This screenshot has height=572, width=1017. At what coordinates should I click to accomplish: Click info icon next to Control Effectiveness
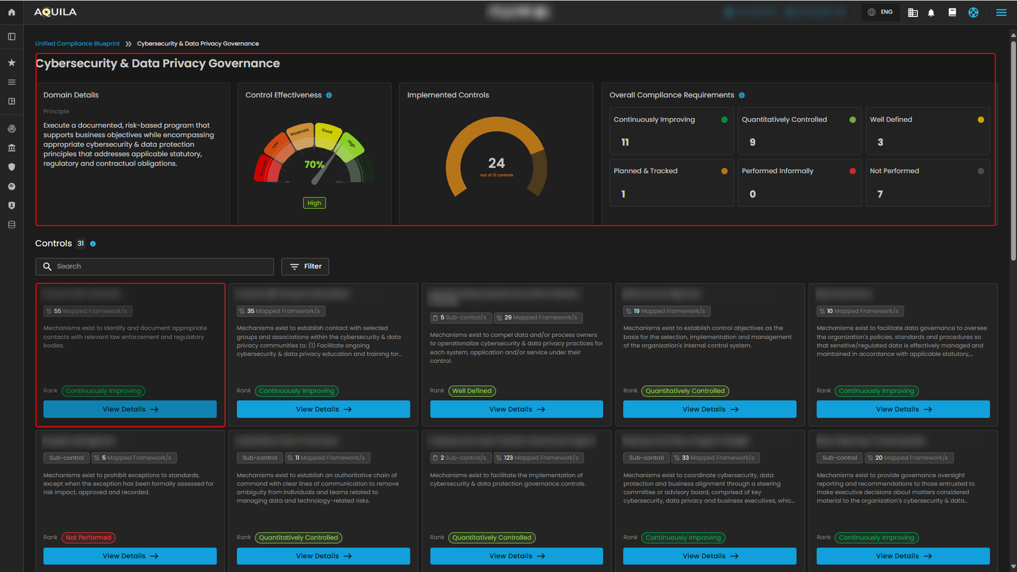point(329,95)
